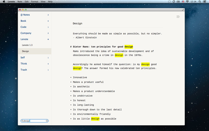The image size is (209, 131).
Task: Enter fullscreen with the window arrows icon
Action: [183, 10]
